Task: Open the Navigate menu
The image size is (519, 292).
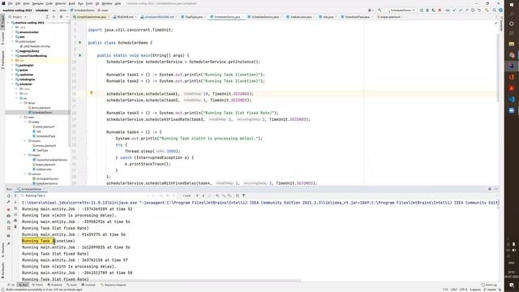Action: tap(37, 3)
